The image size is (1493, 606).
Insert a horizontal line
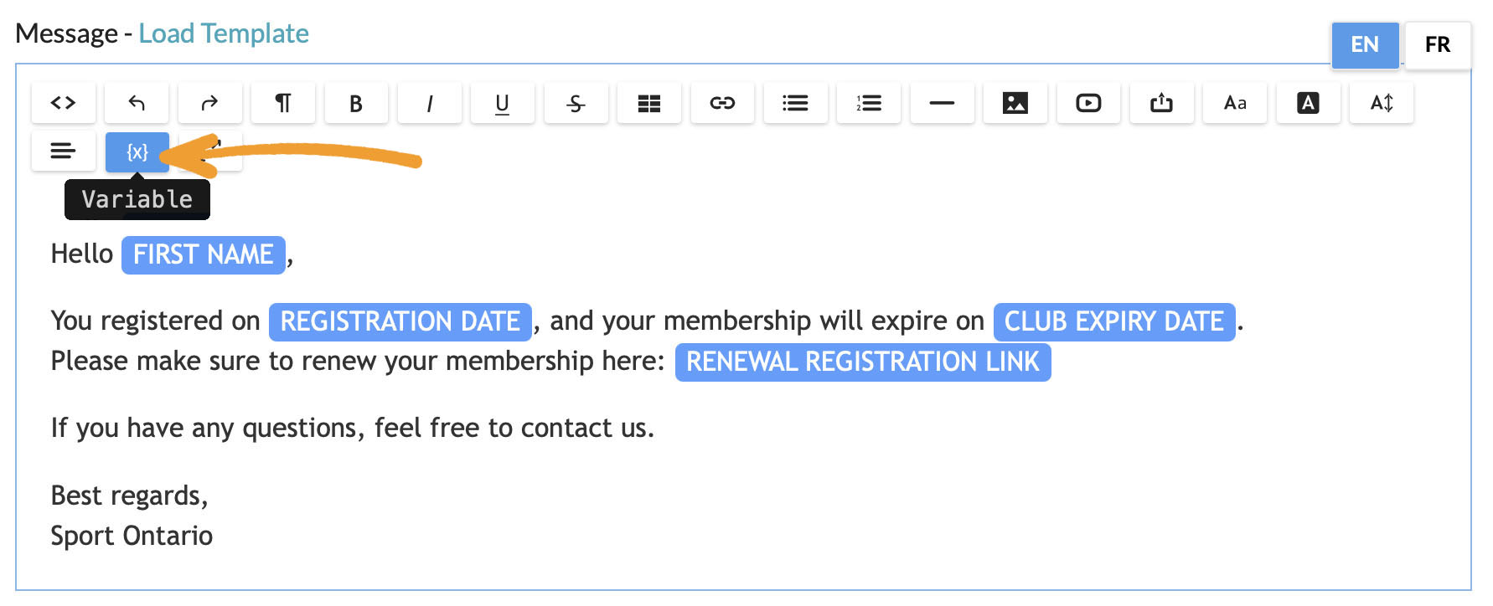pos(942,103)
